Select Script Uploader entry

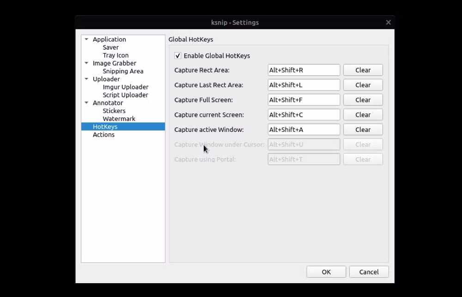125,95
